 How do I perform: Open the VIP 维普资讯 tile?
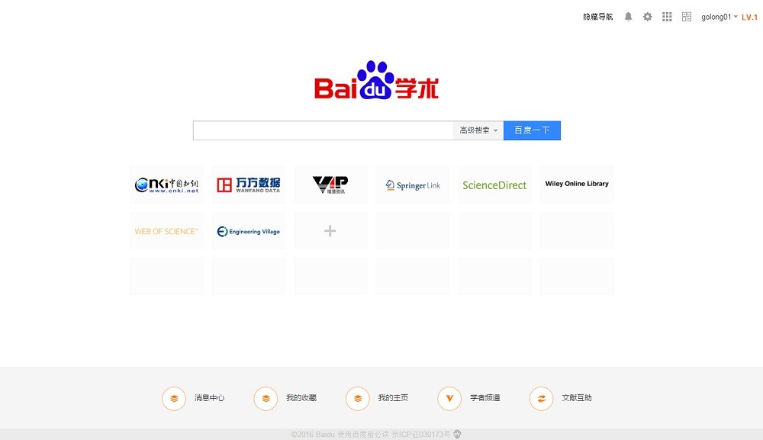pos(330,185)
